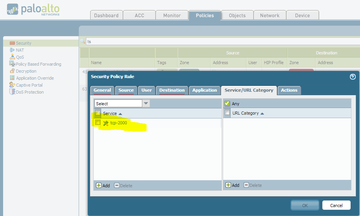The image size is (360, 216).
Task: Switch to the General rule tab
Action: tap(102, 90)
